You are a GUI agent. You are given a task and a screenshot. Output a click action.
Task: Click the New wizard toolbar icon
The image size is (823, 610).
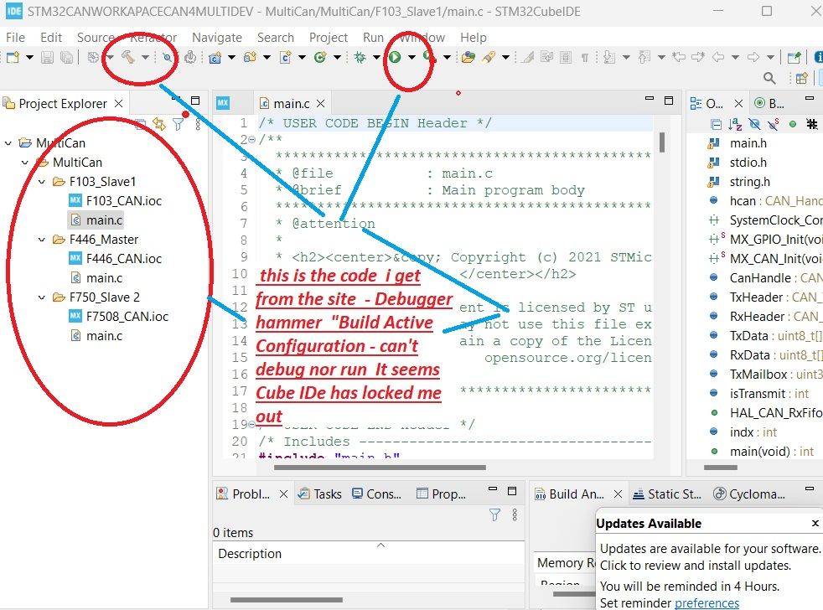(x=13, y=57)
